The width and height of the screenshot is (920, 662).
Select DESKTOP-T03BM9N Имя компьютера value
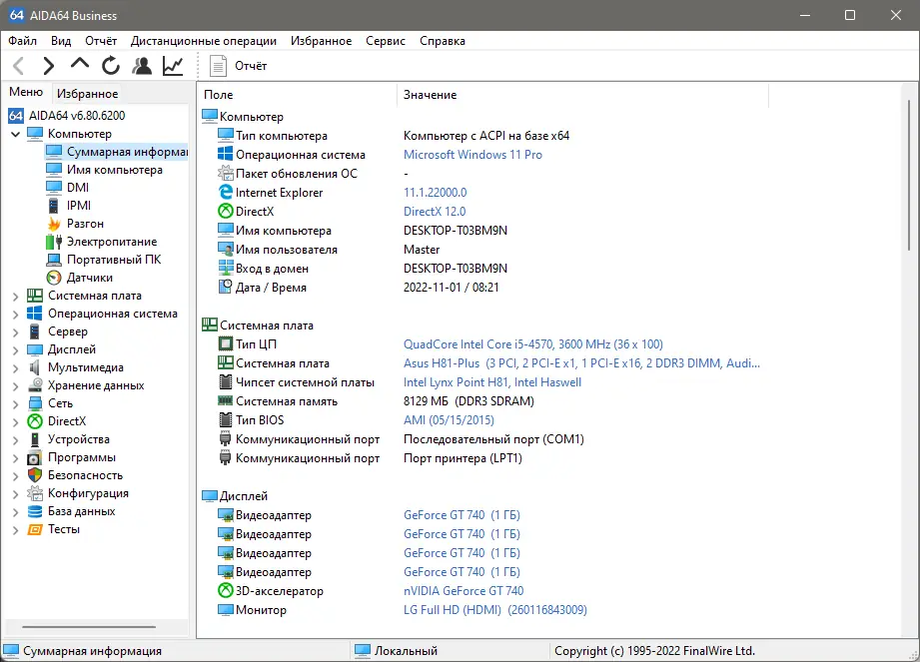(x=456, y=231)
